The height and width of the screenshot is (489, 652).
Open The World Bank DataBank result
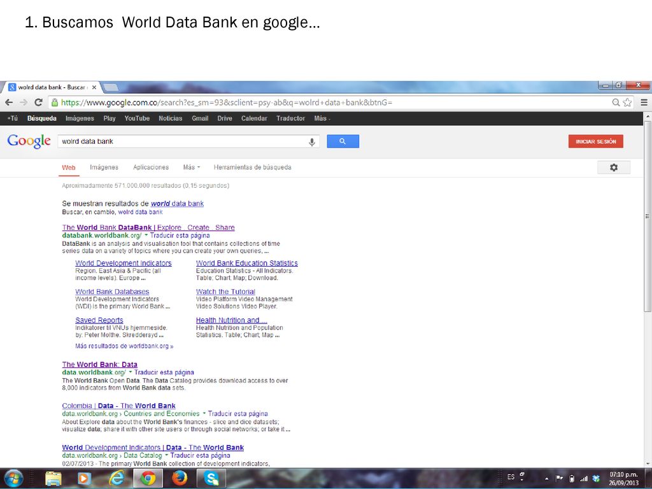(148, 227)
